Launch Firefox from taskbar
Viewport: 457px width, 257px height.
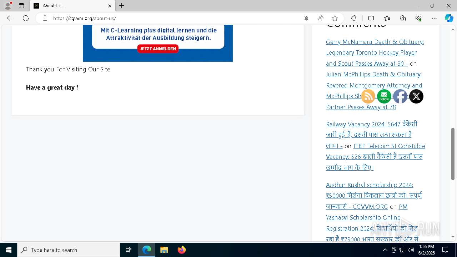(x=182, y=250)
